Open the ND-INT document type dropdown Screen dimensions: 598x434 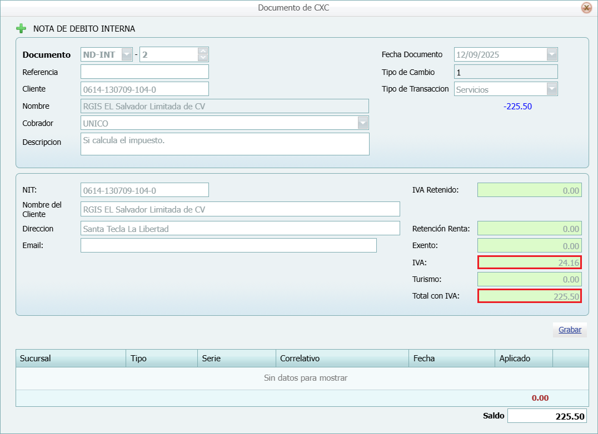(x=127, y=54)
